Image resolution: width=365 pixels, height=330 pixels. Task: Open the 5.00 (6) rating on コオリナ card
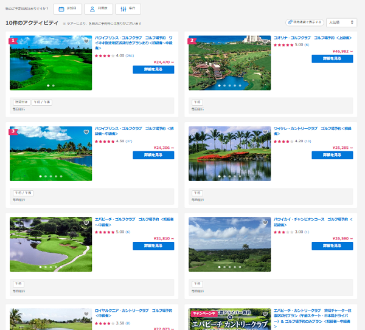point(291,44)
